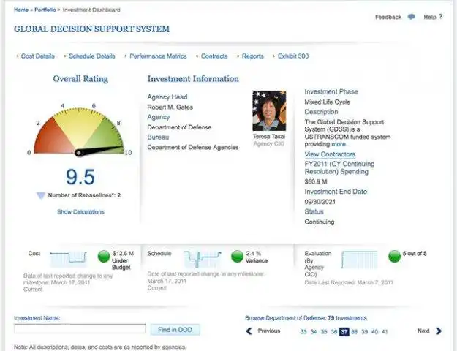Image resolution: width=457 pixels, height=351 pixels.
Task: Click the green Evaluation status indicator
Action: [x=394, y=256]
